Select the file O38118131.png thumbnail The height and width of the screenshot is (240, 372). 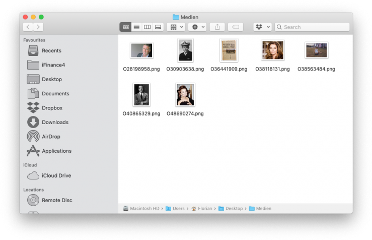coord(273,50)
